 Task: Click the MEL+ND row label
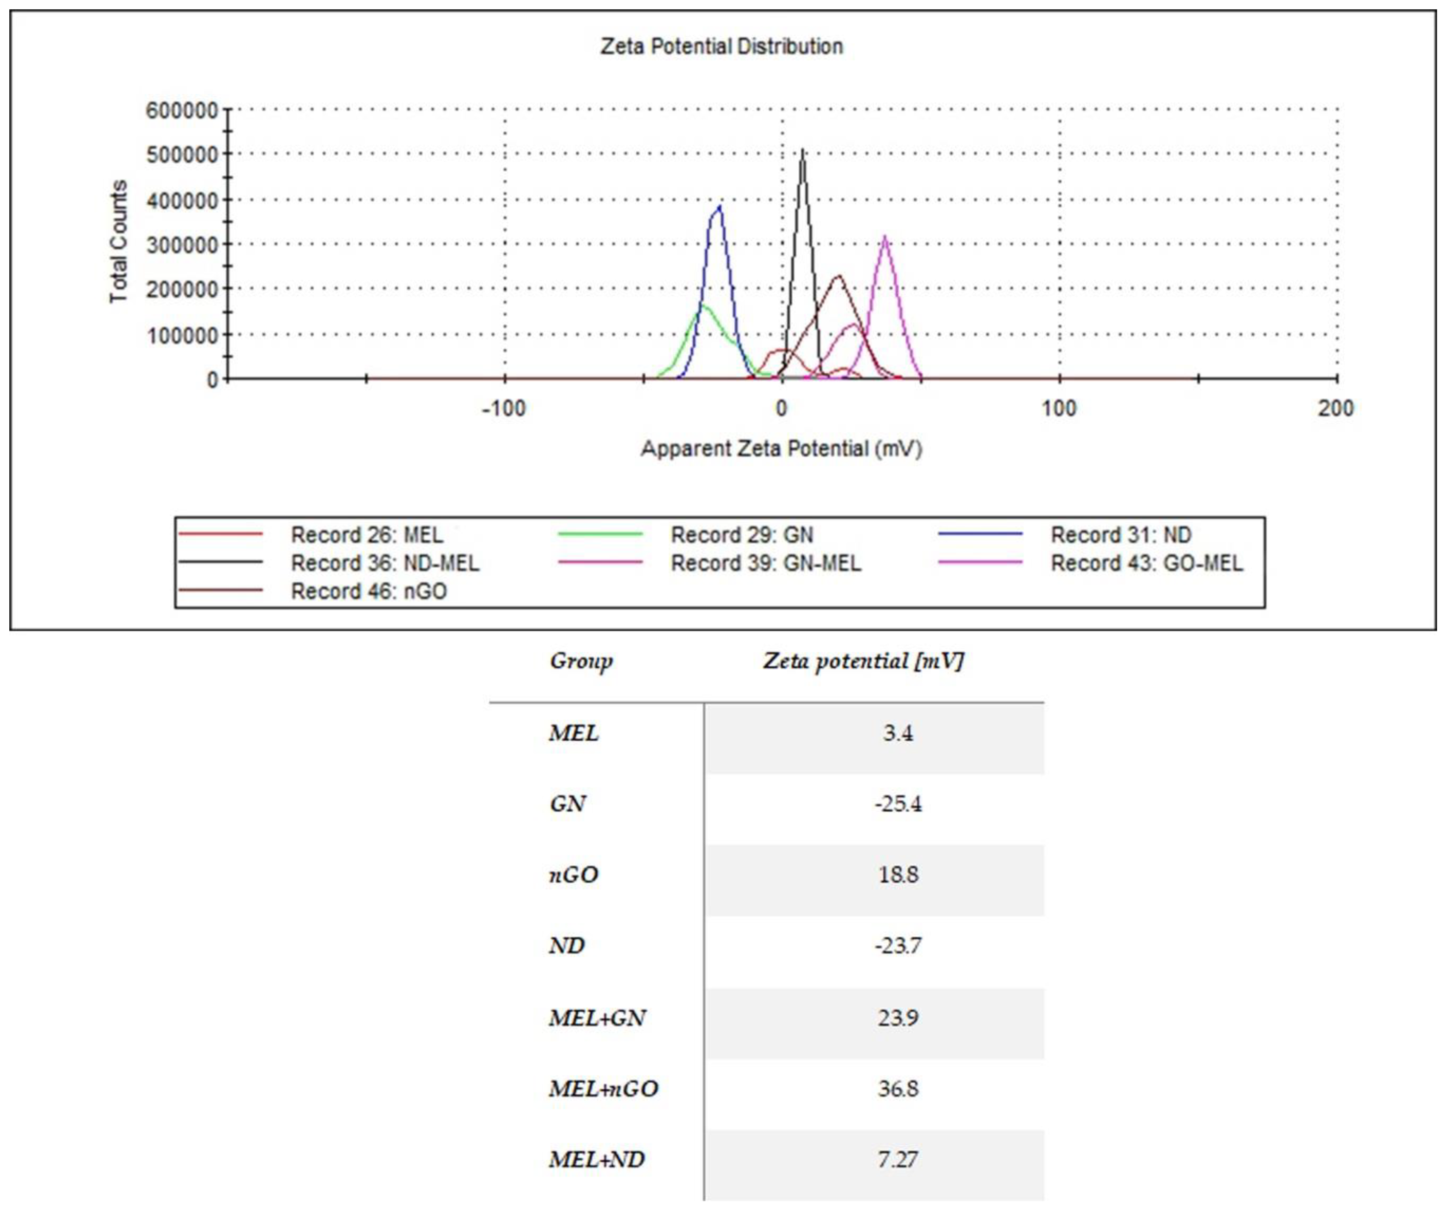point(596,1159)
